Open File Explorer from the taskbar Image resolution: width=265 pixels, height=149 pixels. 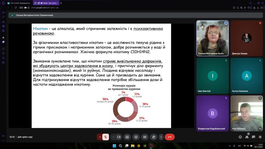click(132, 146)
